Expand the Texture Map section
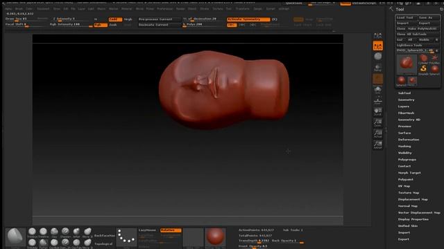Viewport: 444px width, 249px height. (409, 192)
